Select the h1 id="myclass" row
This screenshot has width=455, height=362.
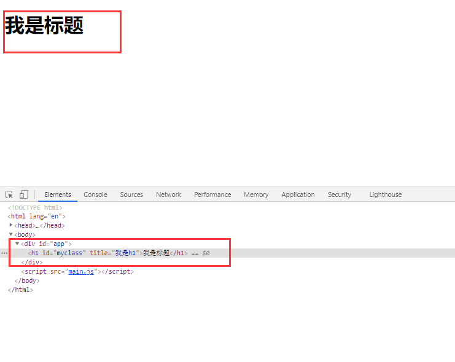(x=227, y=253)
